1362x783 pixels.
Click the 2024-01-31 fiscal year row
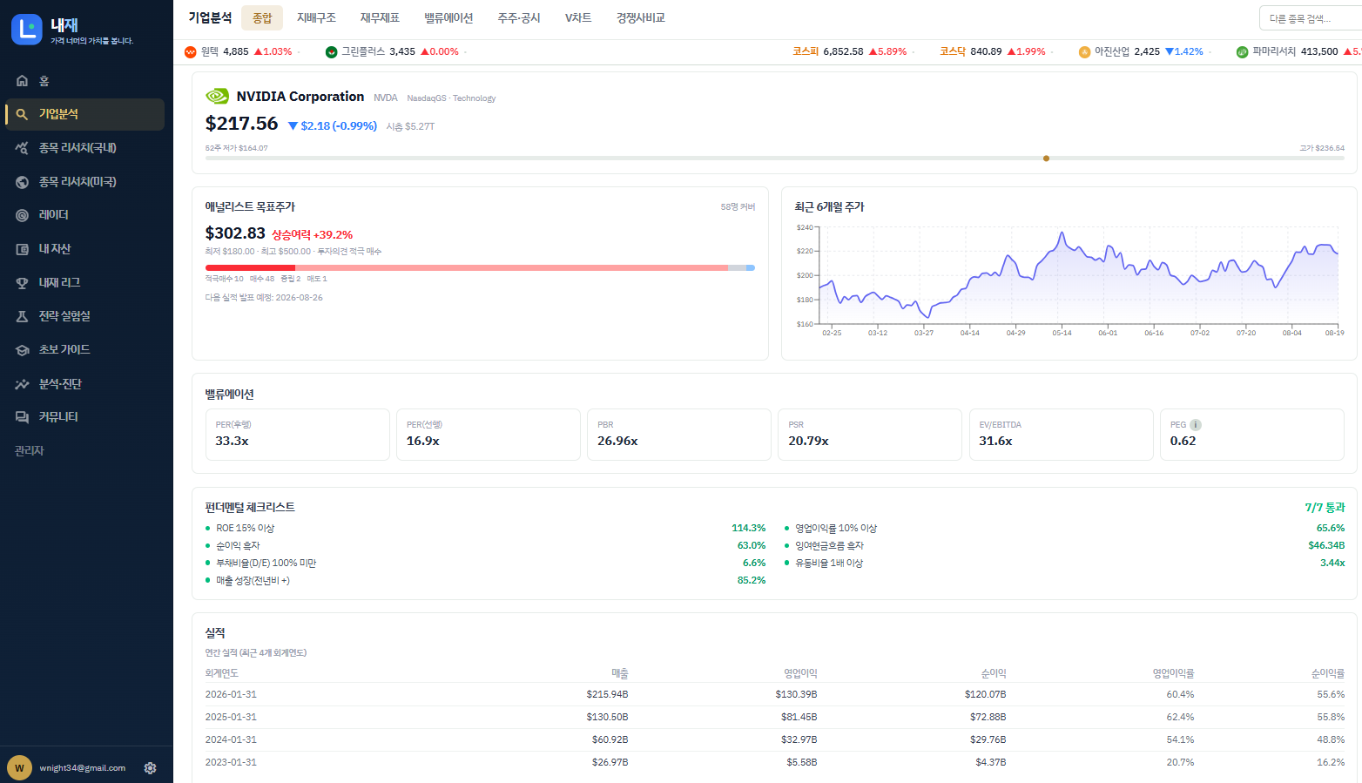click(775, 740)
